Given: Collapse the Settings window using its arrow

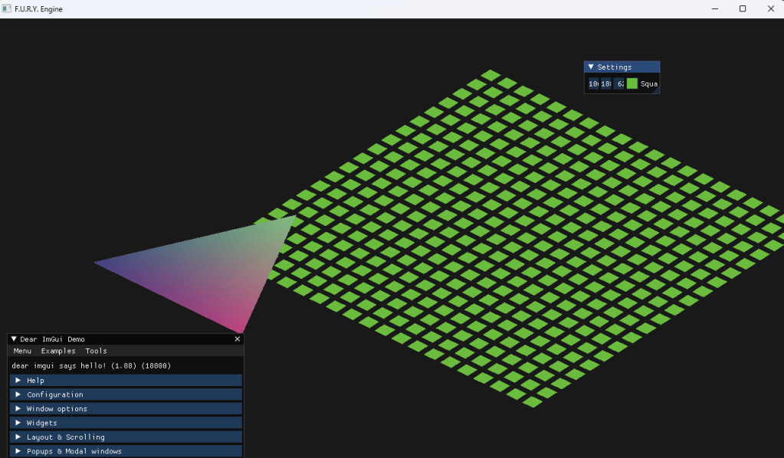Looking at the screenshot, I should pyautogui.click(x=591, y=67).
